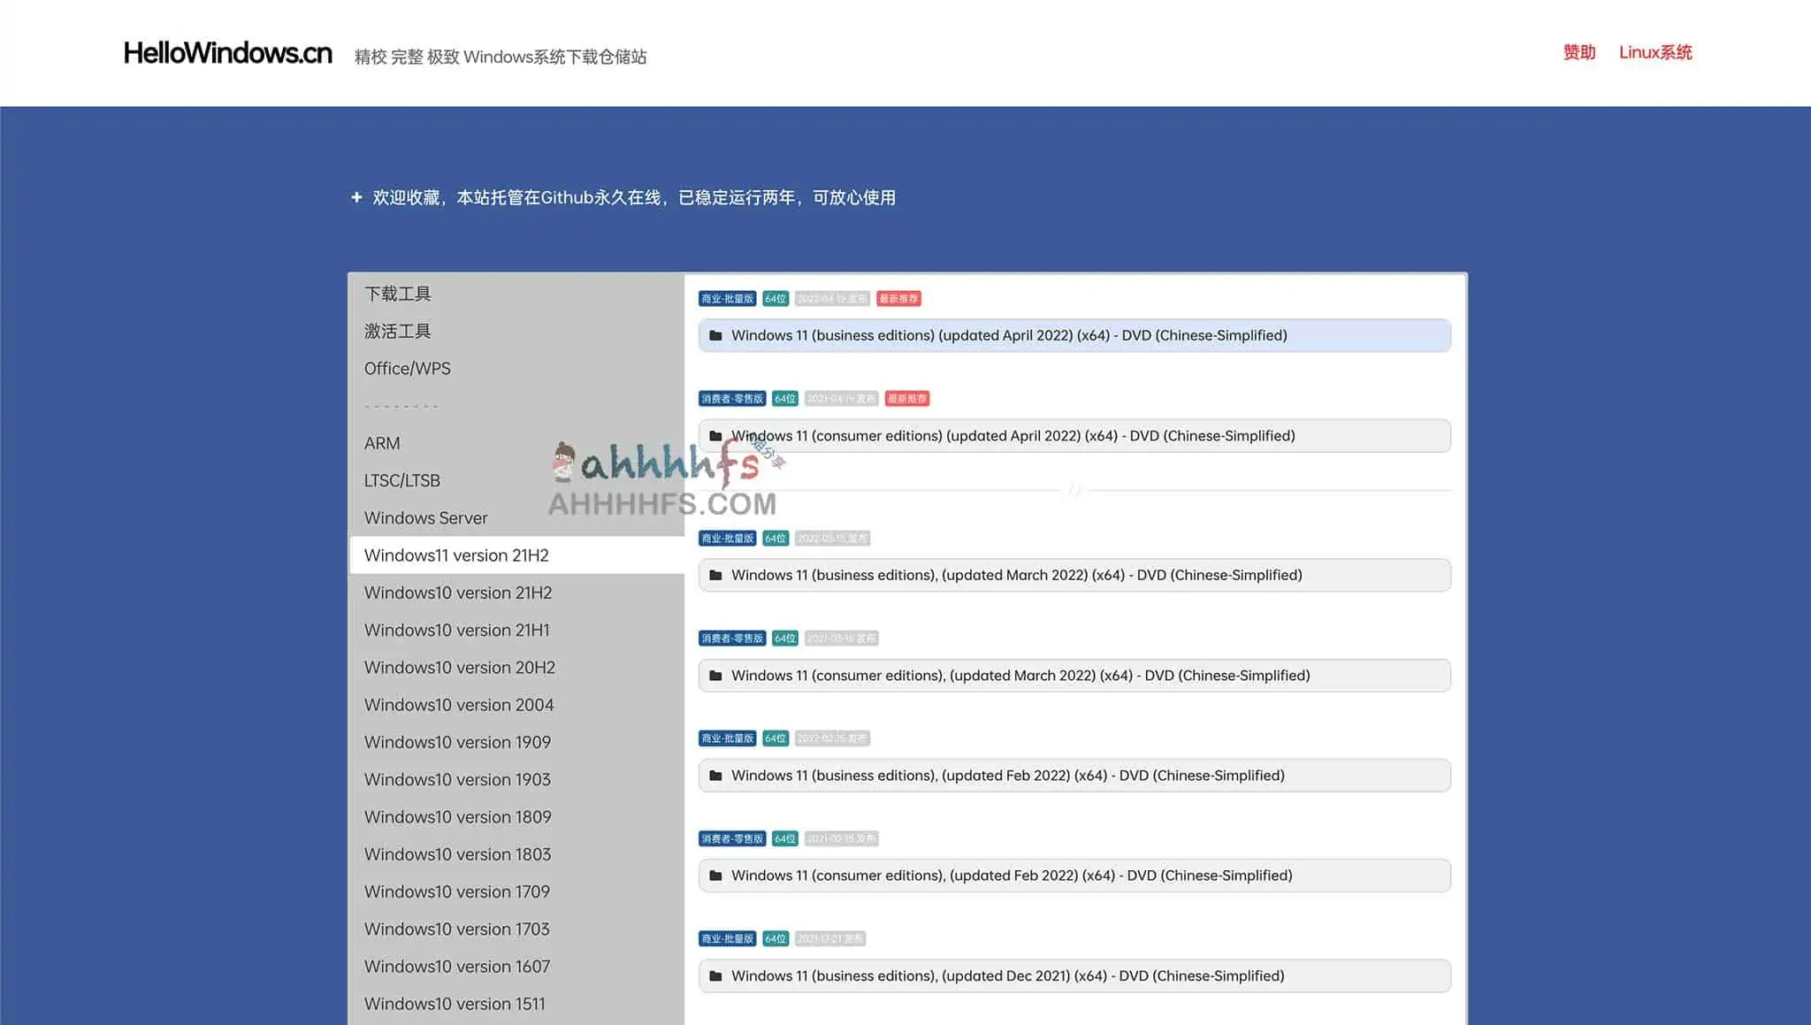Image resolution: width=1811 pixels, height=1025 pixels.
Task: Open the Office/WPS category
Action: click(x=408, y=368)
